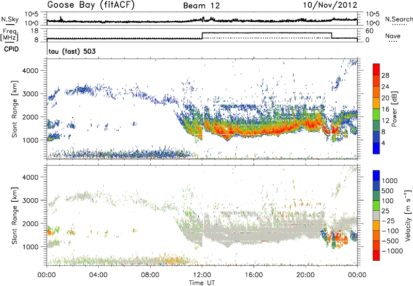Select the '2000' tick of the velocity panel
Screen dimensions: 413x286
pyautogui.click(x=30, y=224)
